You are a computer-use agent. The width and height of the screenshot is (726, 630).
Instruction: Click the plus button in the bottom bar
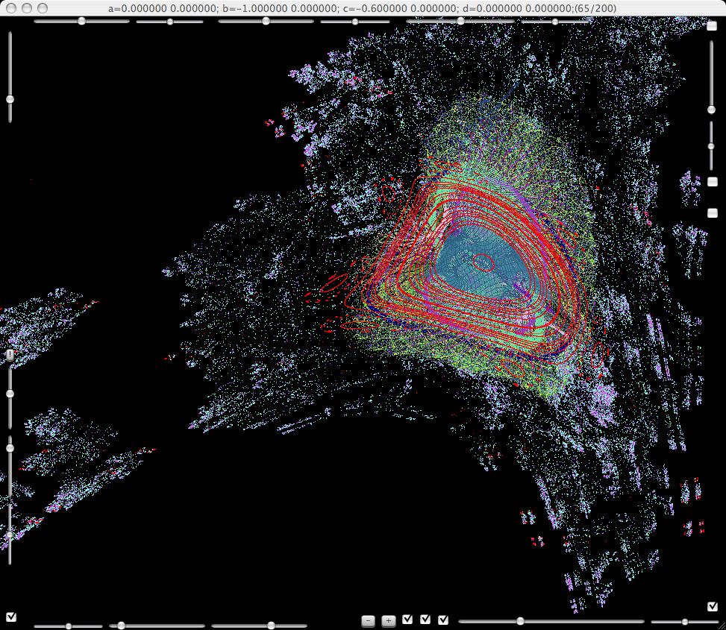coord(389,621)
